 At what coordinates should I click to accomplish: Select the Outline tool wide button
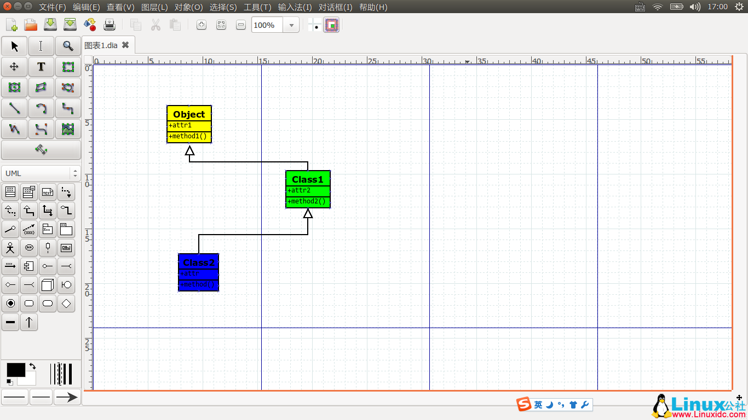point(41,150)
